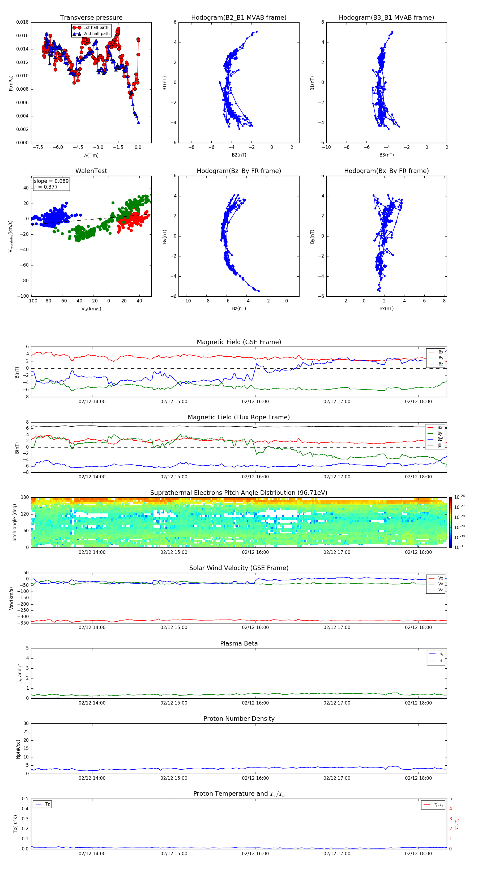This screenshot has width=478, height=877.
Task: Click the "r = 0.377" annotation
Action: click(x=46, y=187)
